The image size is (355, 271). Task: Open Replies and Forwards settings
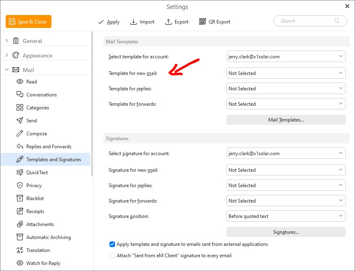(49, 147)
